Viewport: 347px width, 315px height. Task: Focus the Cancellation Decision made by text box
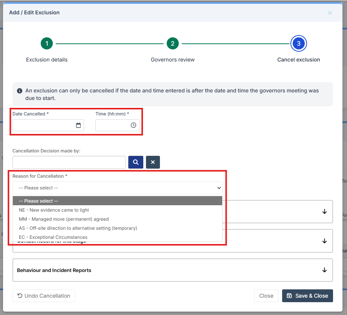pos(69,162)
